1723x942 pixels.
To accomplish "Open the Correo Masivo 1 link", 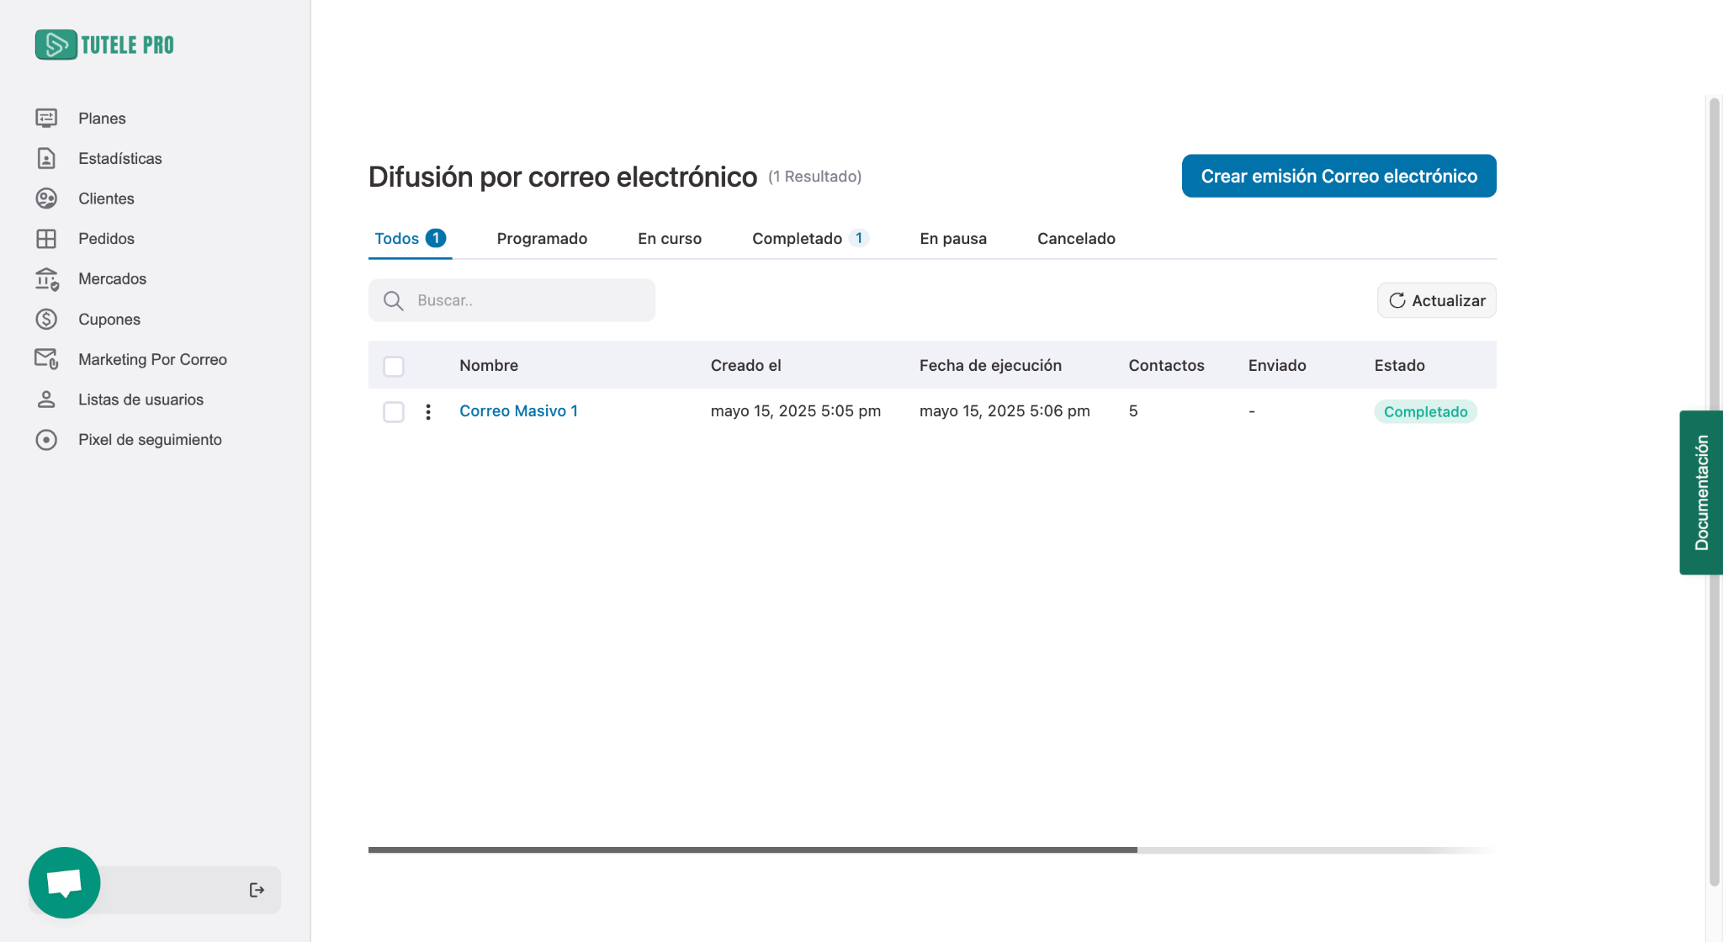I will point(518,411).
